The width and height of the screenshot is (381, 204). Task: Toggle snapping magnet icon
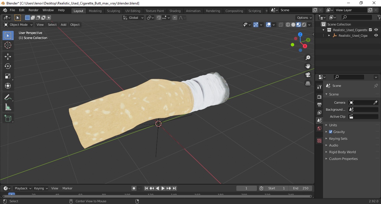point(159,18)
